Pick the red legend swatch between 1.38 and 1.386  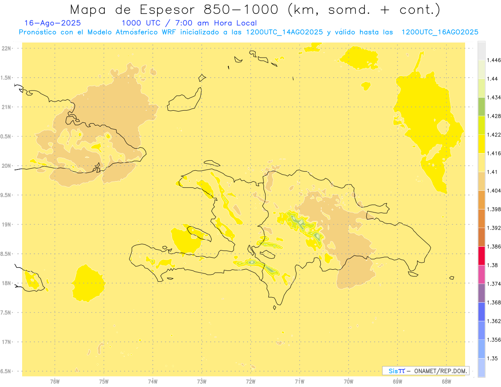click(481, 256)
